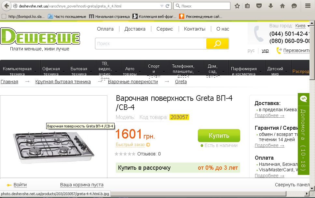The height and width of the screenshot is (198, 315).
Task: Open bookmark Рекомендуемые сайты
Action: 201,17
